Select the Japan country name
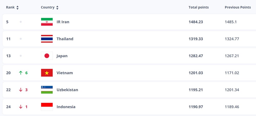The image size is (256, 116). [62, 56]
